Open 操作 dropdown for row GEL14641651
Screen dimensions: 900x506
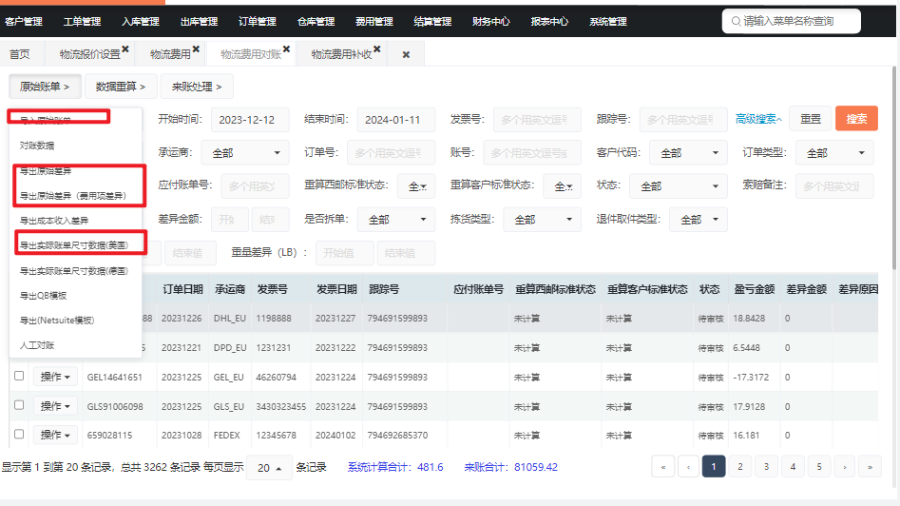coord(55,377)
